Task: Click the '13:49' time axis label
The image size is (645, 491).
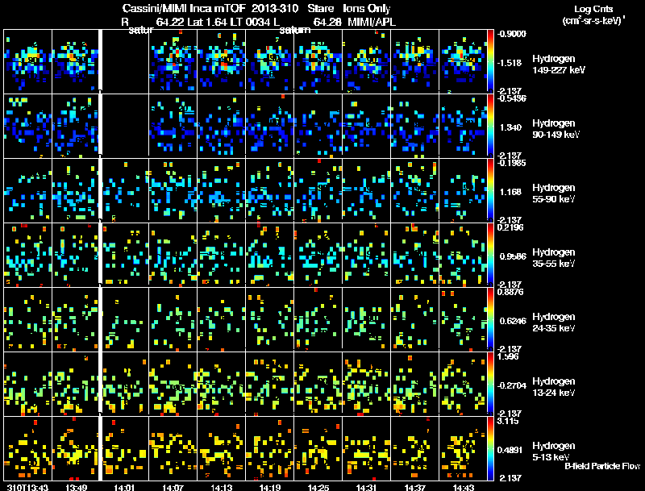Action: [76, 487]
